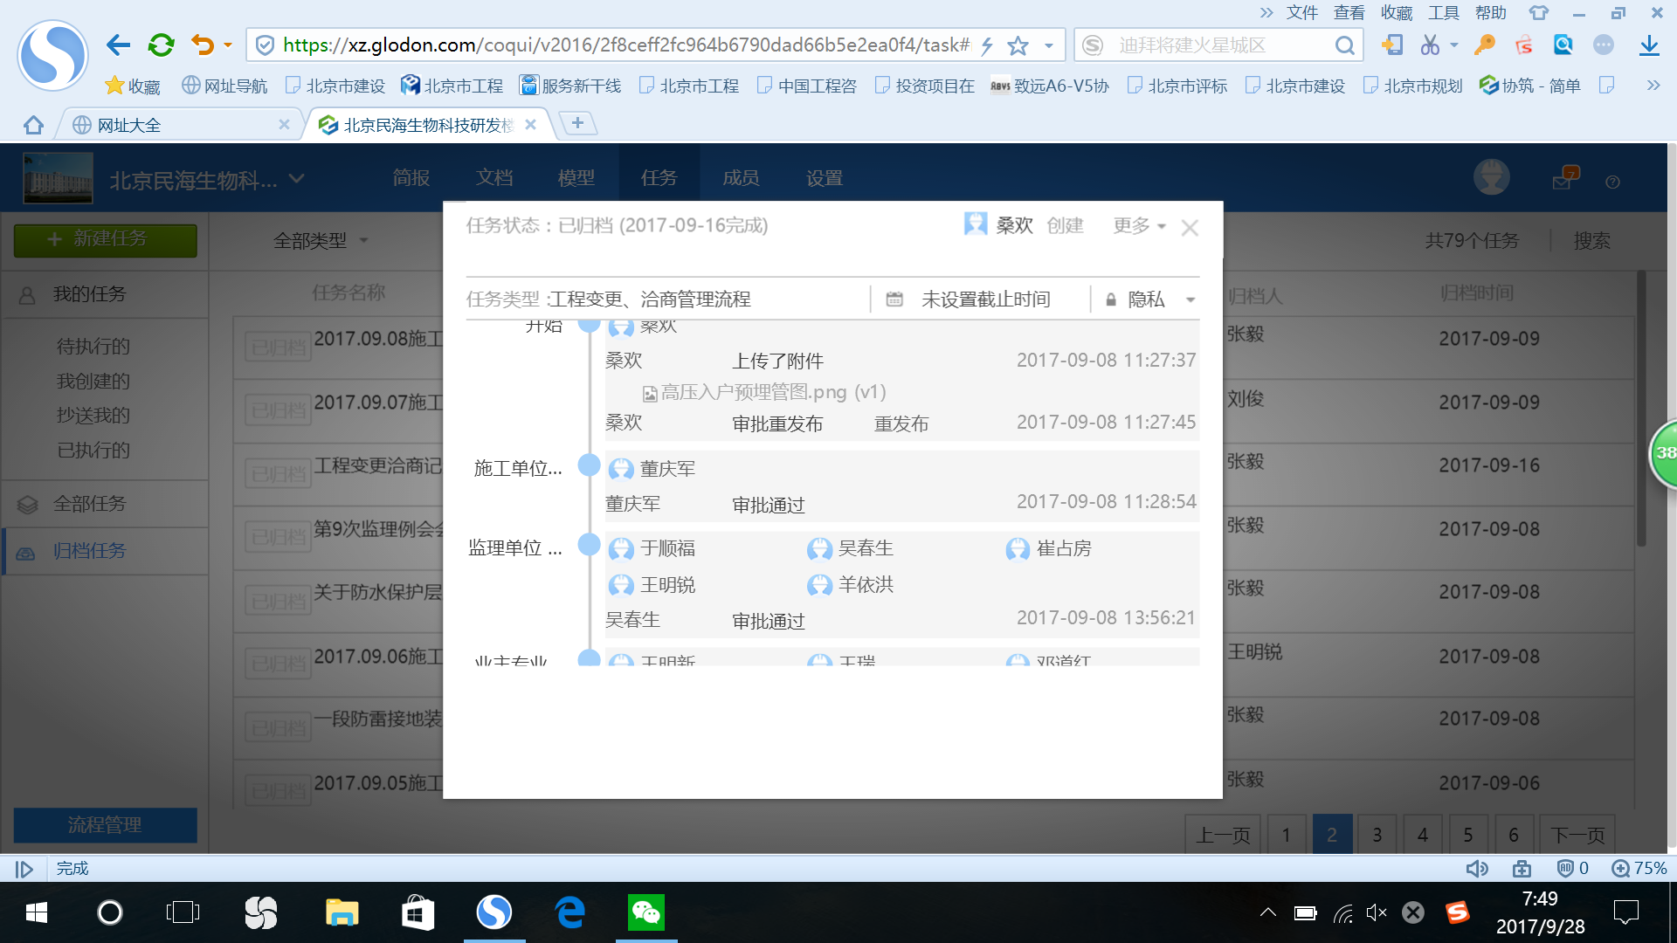Open the find-on-page magnifier tool
Screen dimensions: 1677x943
(1563, 45)
